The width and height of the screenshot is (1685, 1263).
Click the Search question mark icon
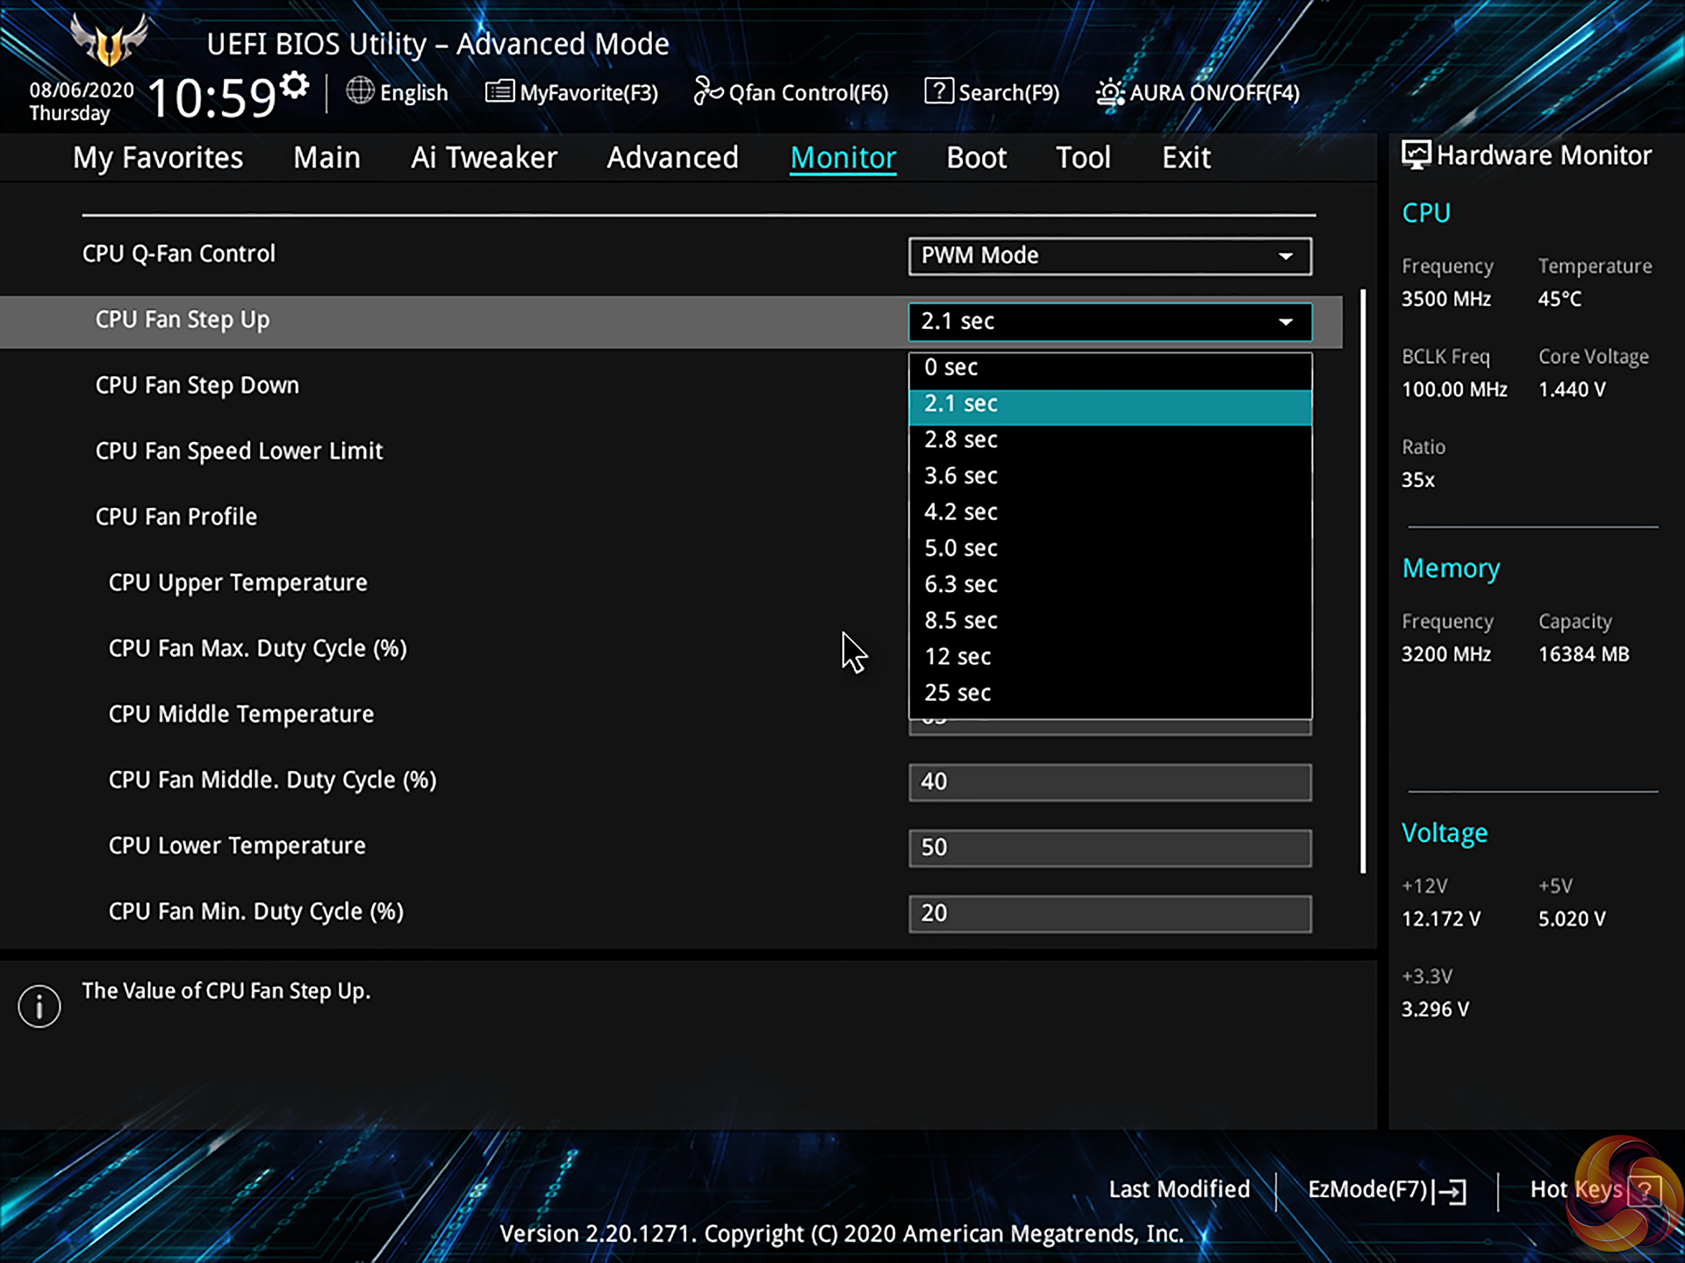pos(938,90)
